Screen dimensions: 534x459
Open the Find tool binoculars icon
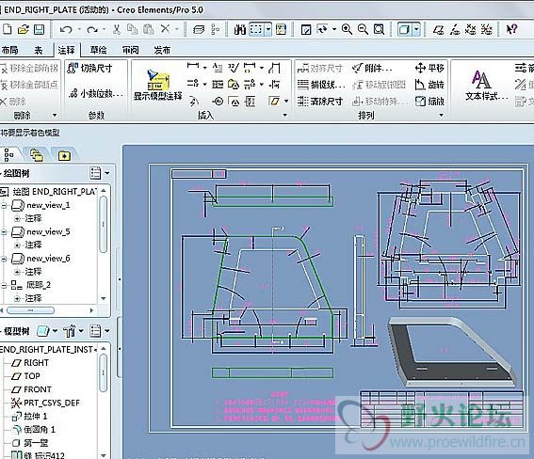(x=240, y=29)
